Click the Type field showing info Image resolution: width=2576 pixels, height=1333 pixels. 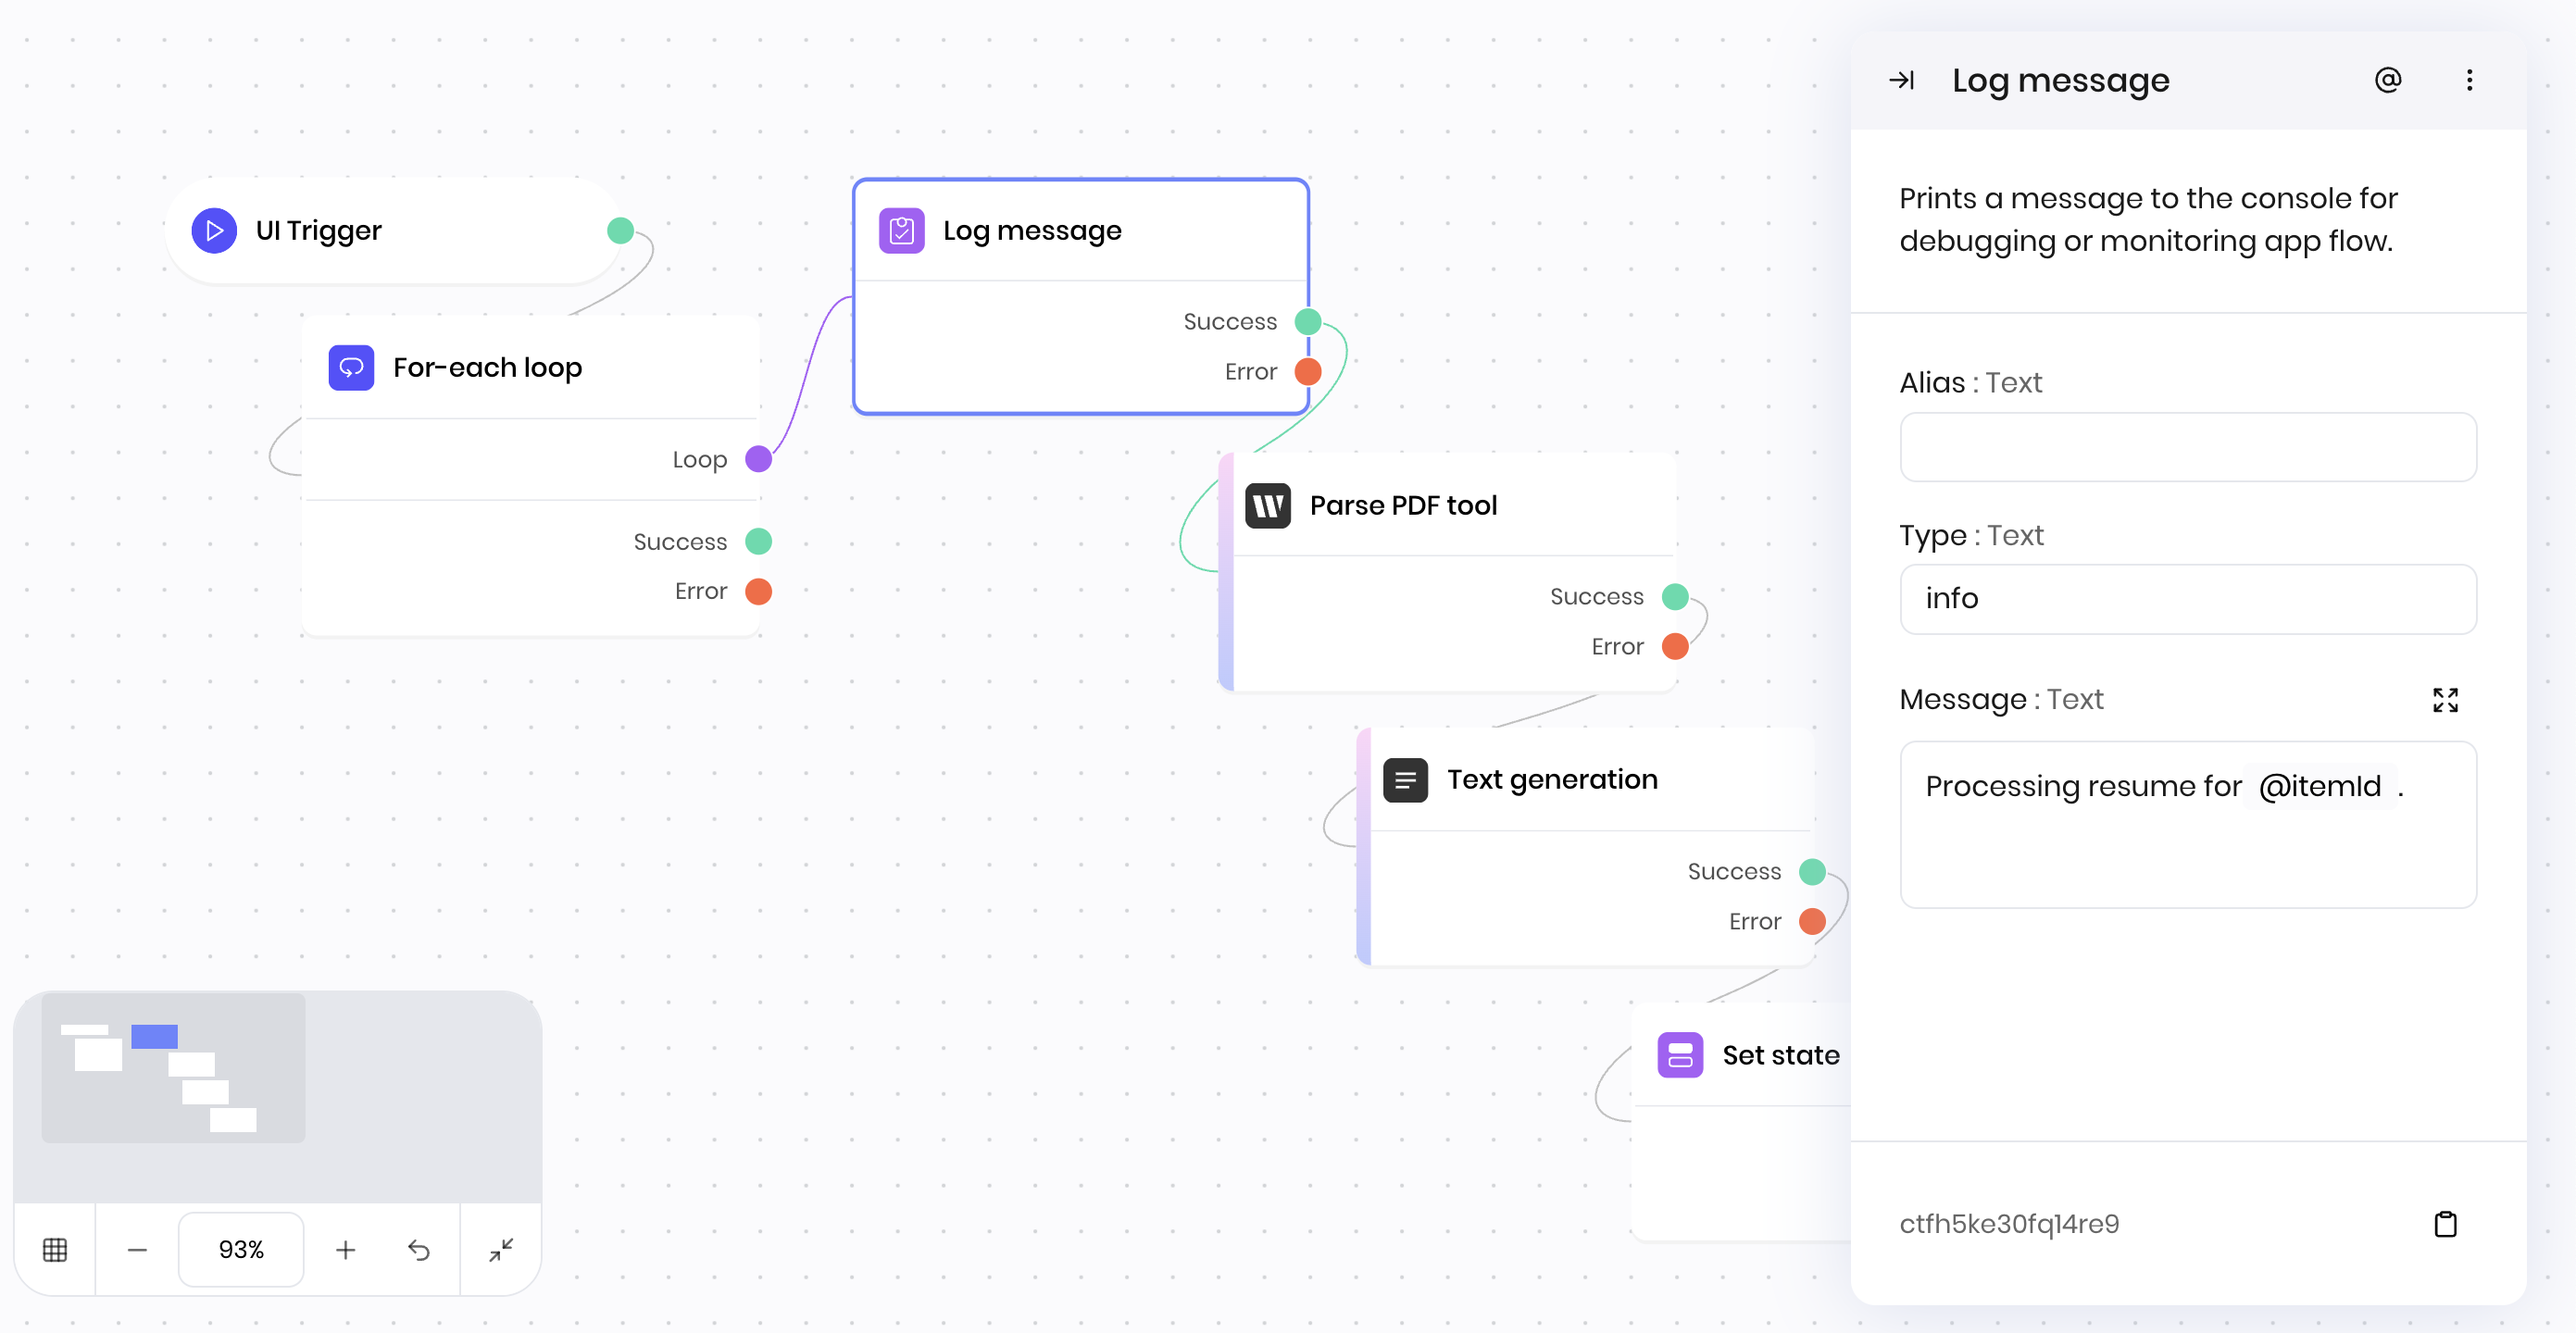[x=2188, y=599]
